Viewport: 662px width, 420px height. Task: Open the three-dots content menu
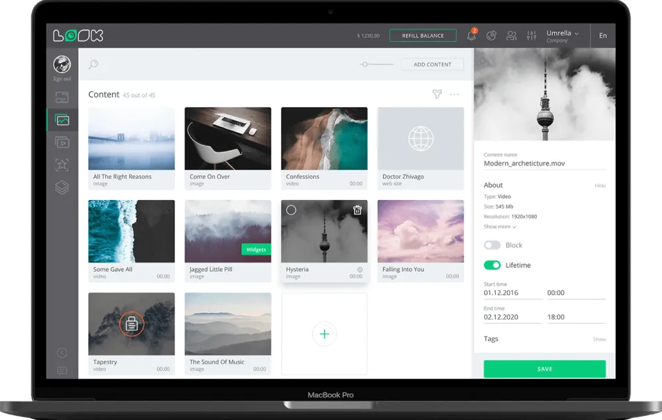[x=454, y=94]
